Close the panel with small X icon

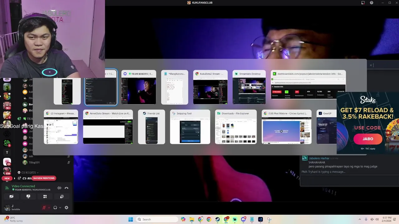click(371, 65)
